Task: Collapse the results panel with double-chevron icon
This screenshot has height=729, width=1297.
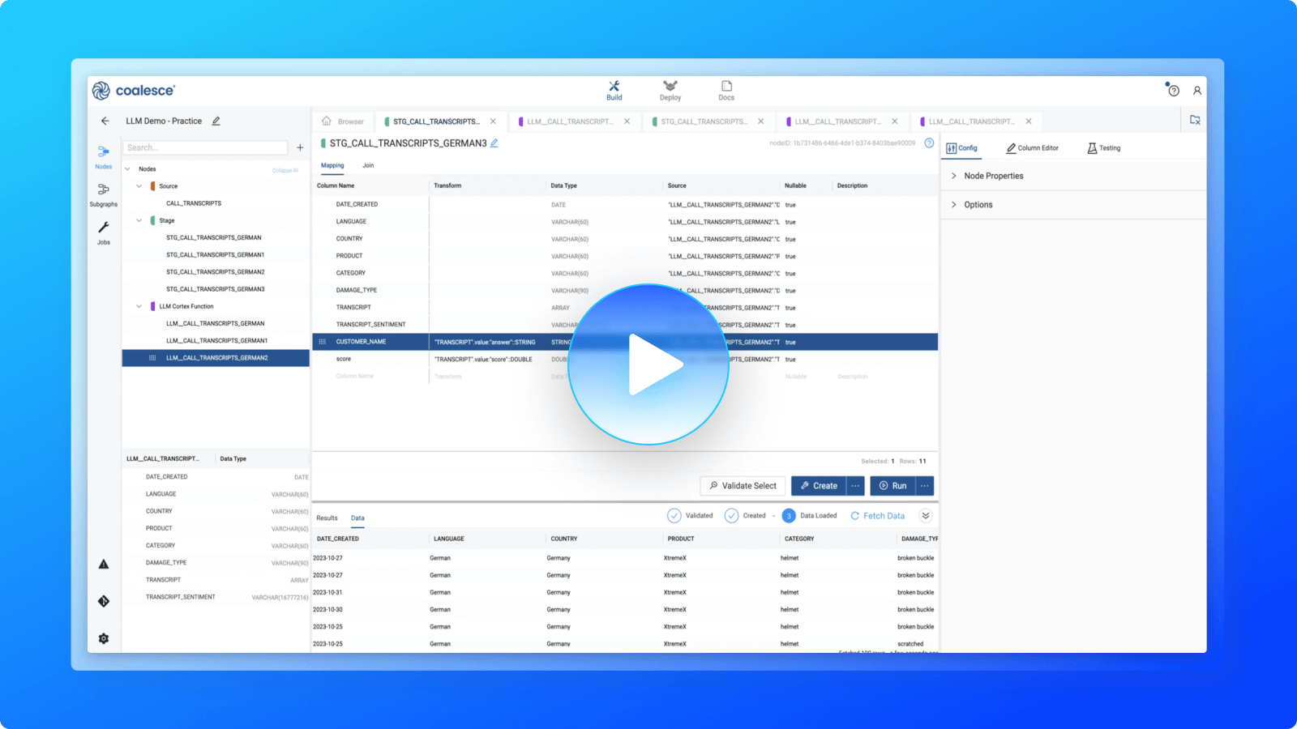Action: [x=926, y=516]
